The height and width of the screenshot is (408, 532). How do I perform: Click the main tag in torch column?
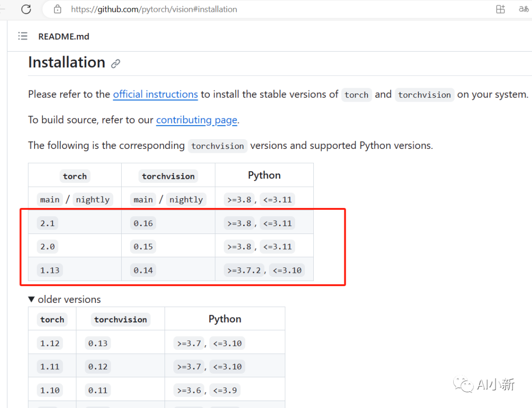click(x=50, y=200)
